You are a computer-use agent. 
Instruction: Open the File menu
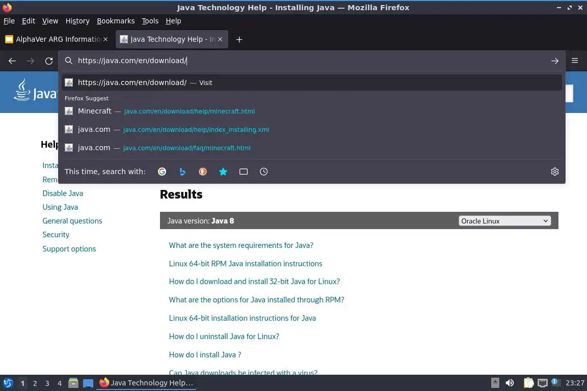click(x=9, y=21)
